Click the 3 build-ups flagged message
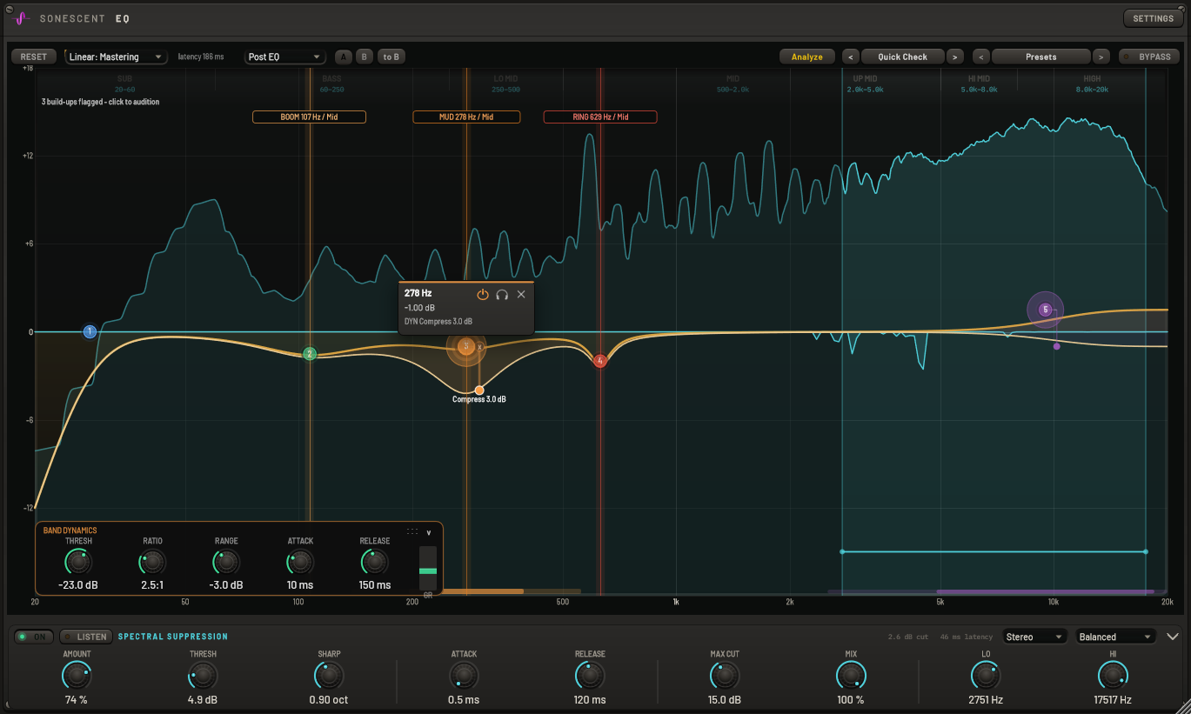This screenshot has width=1191, height=714. (x=100, y=102)
